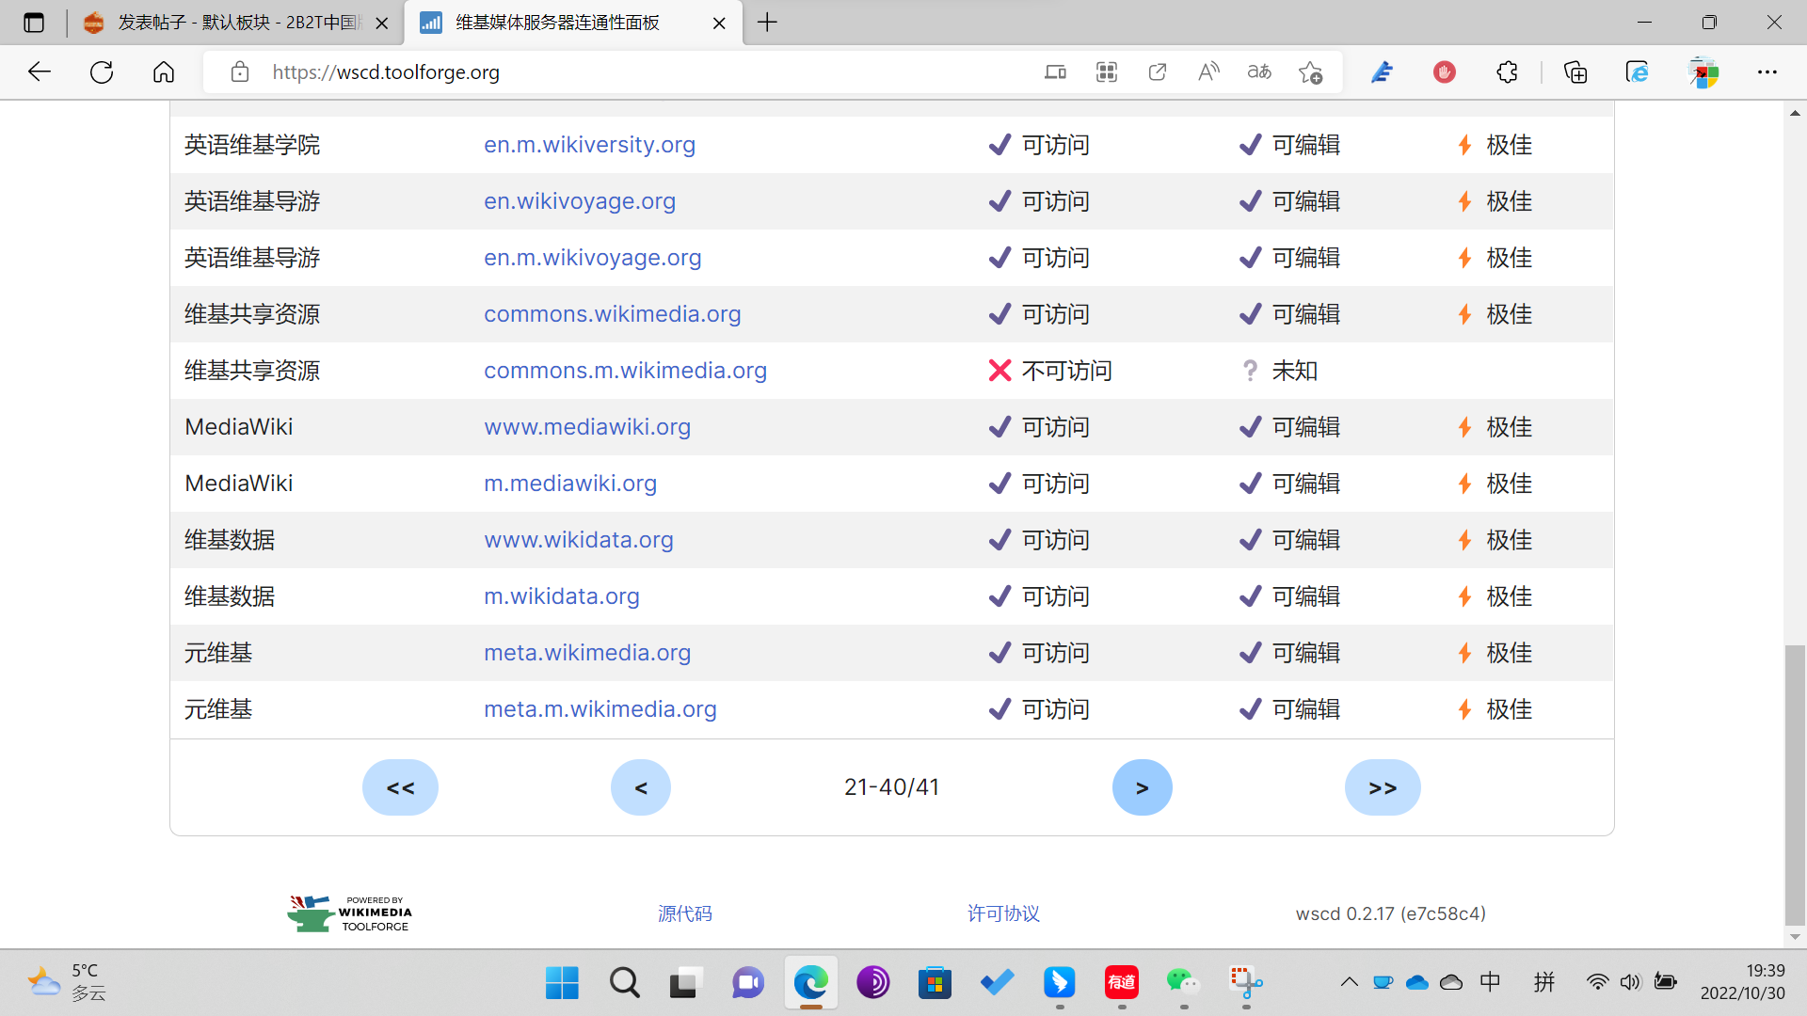Go to previous page with < button
The image size is (1807, 1016).
coord(641,787)
